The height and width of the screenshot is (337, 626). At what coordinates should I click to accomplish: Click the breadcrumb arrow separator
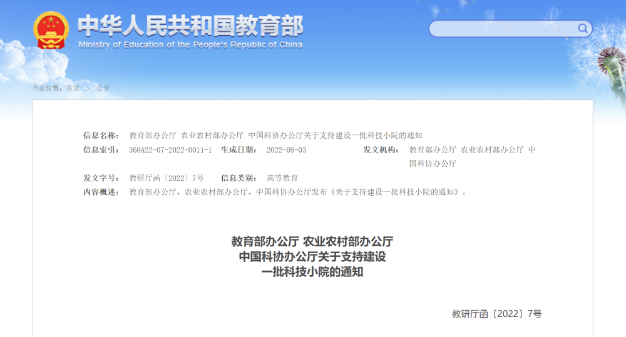click(88, 88)
